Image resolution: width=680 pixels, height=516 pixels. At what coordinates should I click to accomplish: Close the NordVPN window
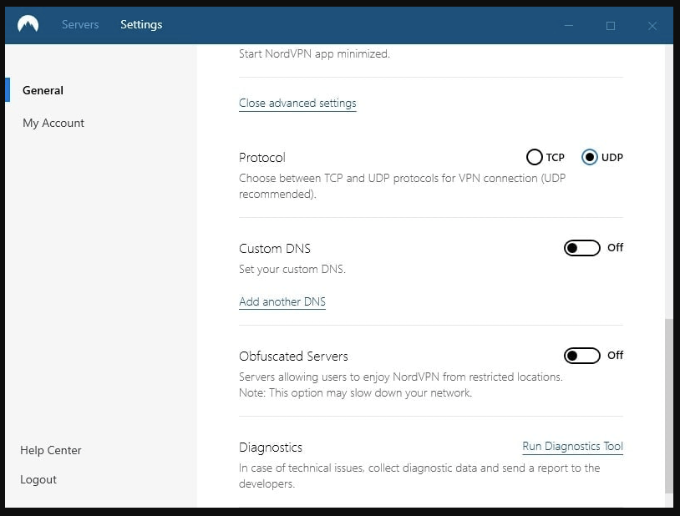pos(652,26)
